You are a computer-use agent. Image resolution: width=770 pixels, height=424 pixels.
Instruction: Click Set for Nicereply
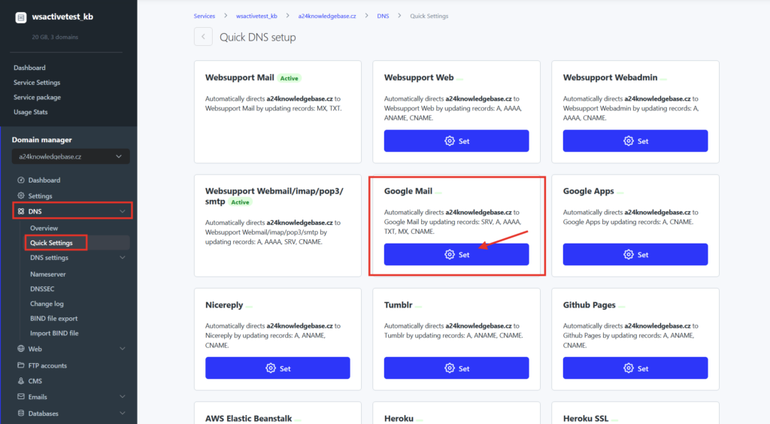tap(277, 368)
